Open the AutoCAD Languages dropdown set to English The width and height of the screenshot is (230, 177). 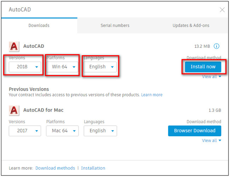click(100, 67)
